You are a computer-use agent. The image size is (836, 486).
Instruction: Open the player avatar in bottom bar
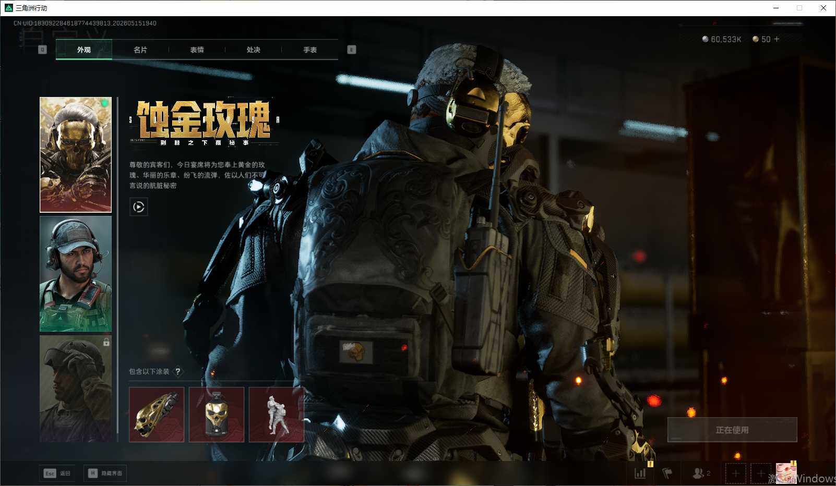point(786,473)
